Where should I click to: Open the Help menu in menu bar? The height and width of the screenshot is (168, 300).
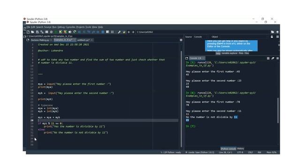tap(100, 27)
